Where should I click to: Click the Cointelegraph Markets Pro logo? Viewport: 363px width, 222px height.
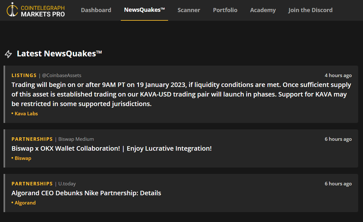[x=35, y=10]
